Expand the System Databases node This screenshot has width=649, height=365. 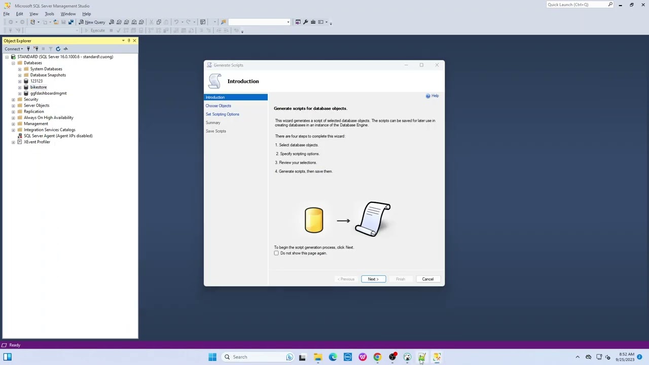(x=20, y=69)
